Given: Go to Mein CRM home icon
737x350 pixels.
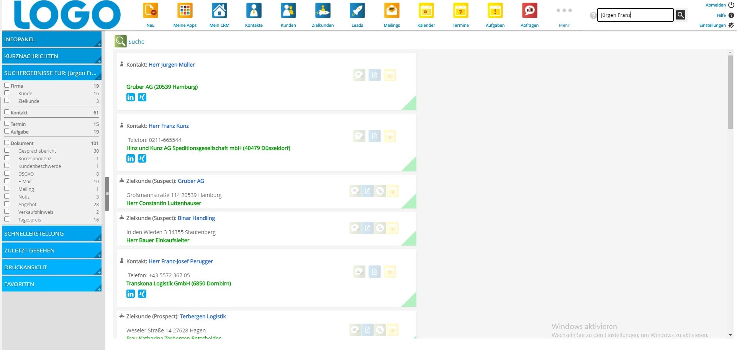Looking at the screenshot, I should pyautogui.click(x=219, y=11).
